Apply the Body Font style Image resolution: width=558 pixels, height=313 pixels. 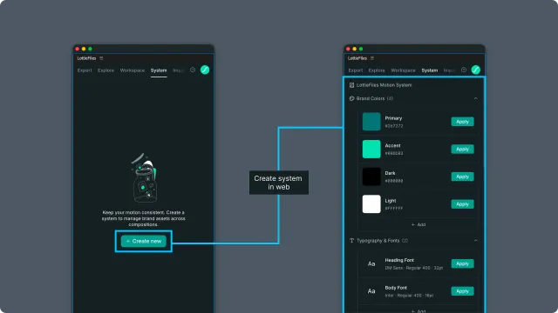click(x=463, y=291)
